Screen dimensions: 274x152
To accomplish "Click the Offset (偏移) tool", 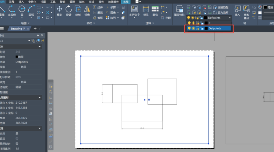I will pyautogui.click(x=98, y=18).
